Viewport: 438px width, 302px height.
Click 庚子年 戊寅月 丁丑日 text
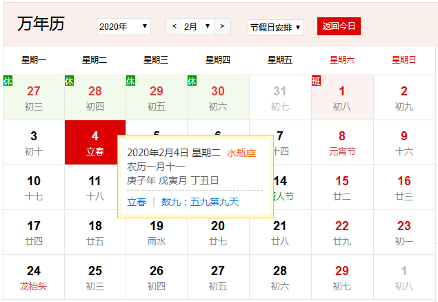click(x=172, y=180)
